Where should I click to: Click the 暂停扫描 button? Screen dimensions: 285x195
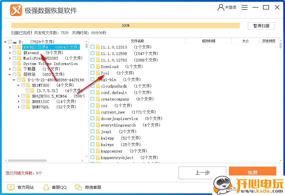click(x=261, y=26)
